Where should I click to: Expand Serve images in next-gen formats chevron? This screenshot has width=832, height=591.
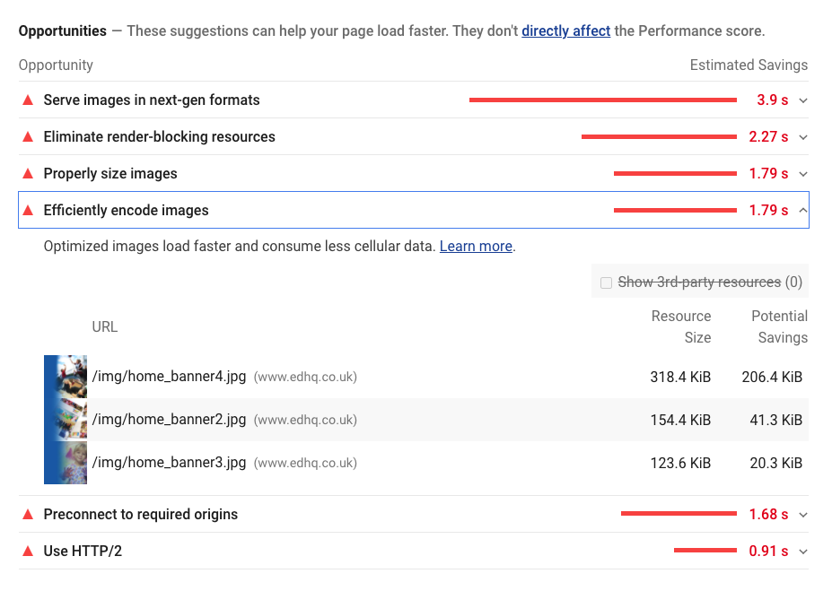coord(803,100)
